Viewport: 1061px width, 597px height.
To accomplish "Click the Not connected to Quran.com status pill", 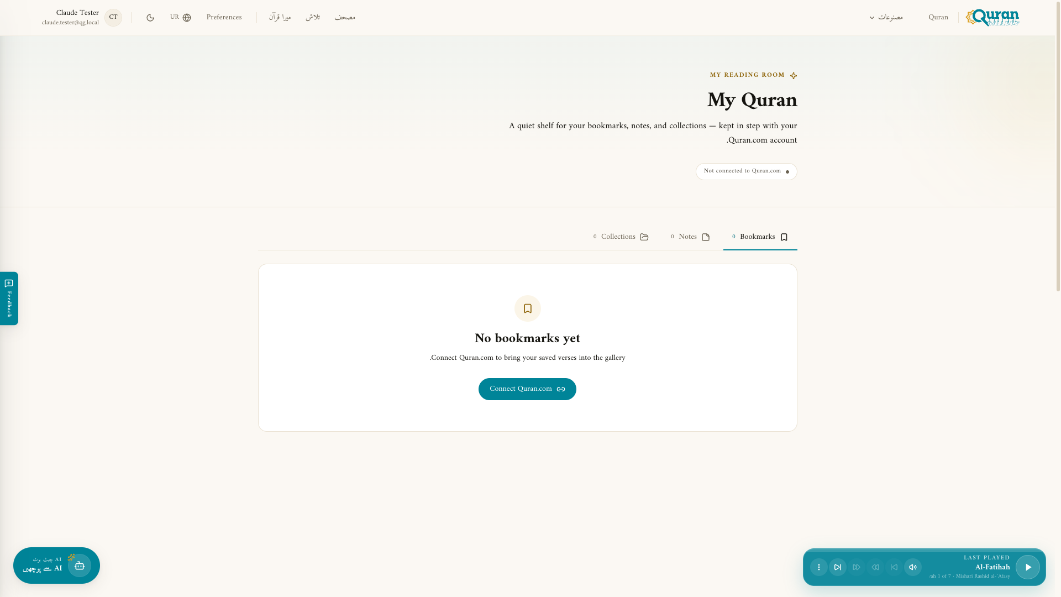I will pyautogui.click(x=747, y=171).
